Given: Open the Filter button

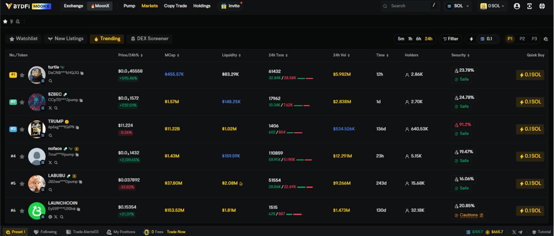Looking at the screenshot, I should 451,39.
